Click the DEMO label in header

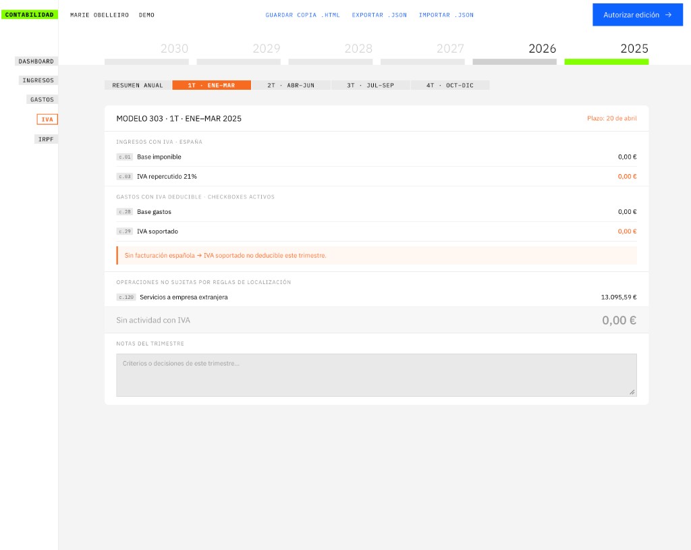[146, 15]
